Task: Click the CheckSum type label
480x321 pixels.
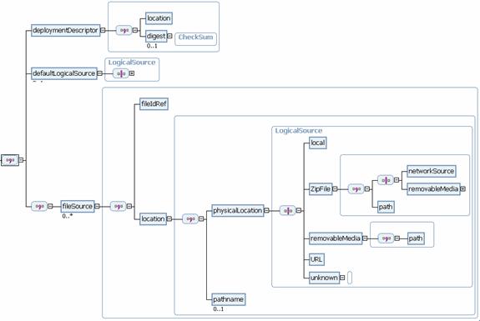Action: click(195, 38)
